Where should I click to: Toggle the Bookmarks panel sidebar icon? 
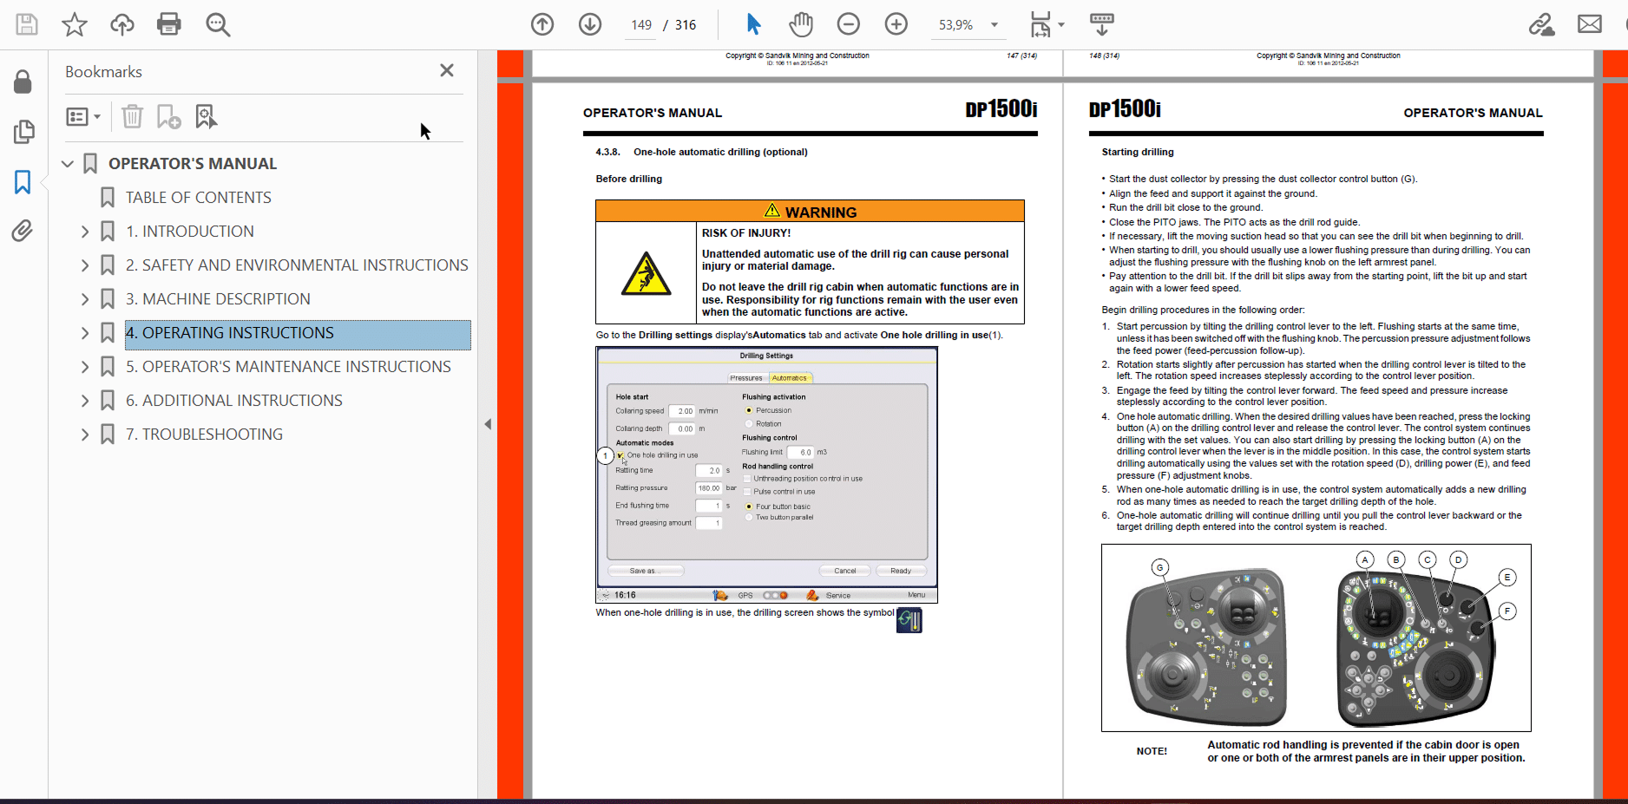pyautogui.click(x=23, y=182)
